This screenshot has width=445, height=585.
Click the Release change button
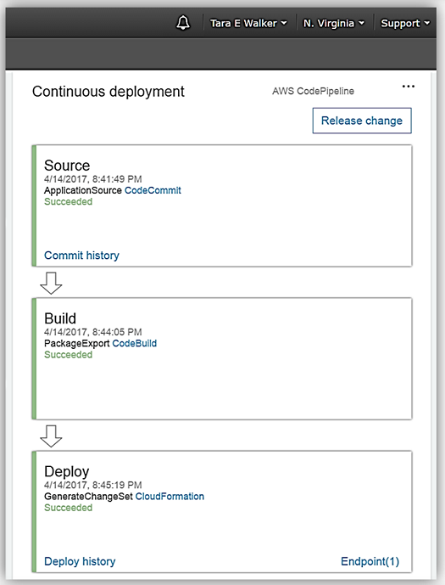[x=362, y=121]
